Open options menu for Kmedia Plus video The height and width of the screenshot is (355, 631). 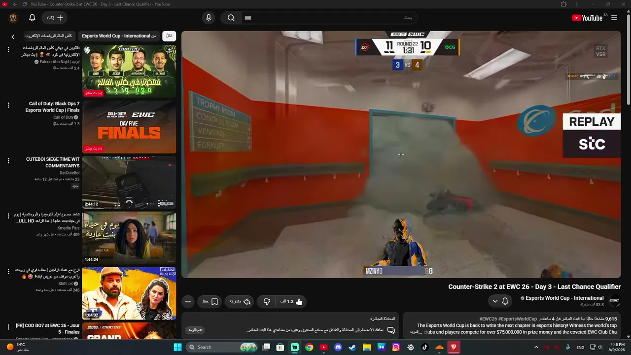[8, 216]
